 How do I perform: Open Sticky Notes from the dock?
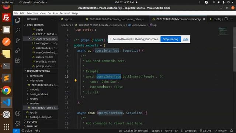point(6,54)
